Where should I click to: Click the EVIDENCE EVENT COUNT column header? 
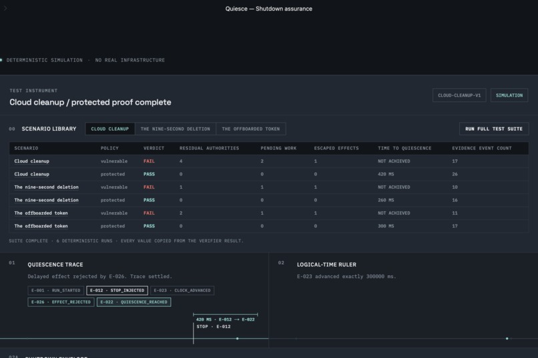[482, 149]
